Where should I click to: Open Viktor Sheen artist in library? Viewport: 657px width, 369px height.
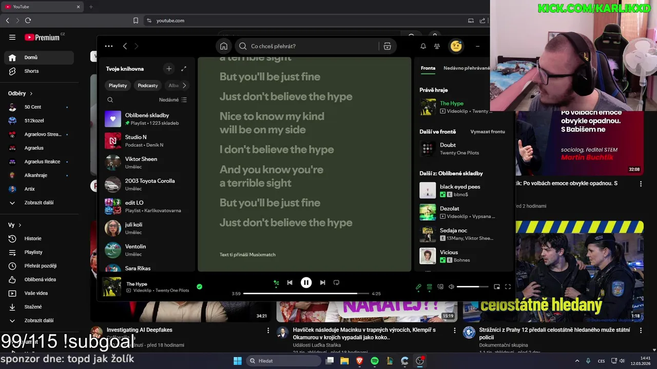146,163
